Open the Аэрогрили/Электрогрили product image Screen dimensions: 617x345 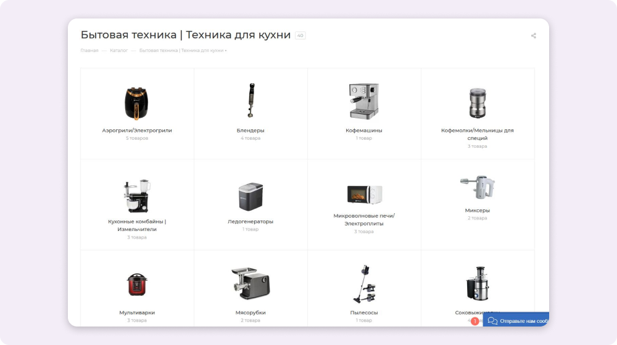(x=136, y=103)
